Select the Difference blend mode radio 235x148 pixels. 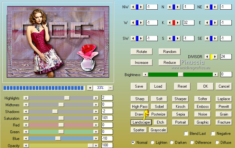(x=192, y=143)
